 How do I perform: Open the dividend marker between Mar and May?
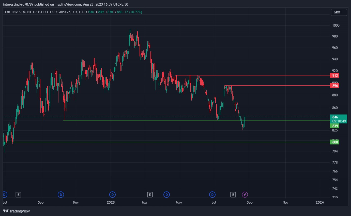click(166, 194)
